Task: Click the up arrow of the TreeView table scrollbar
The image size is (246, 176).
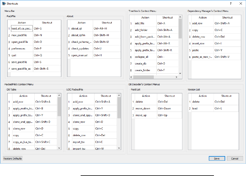Action: coord(180,17)
